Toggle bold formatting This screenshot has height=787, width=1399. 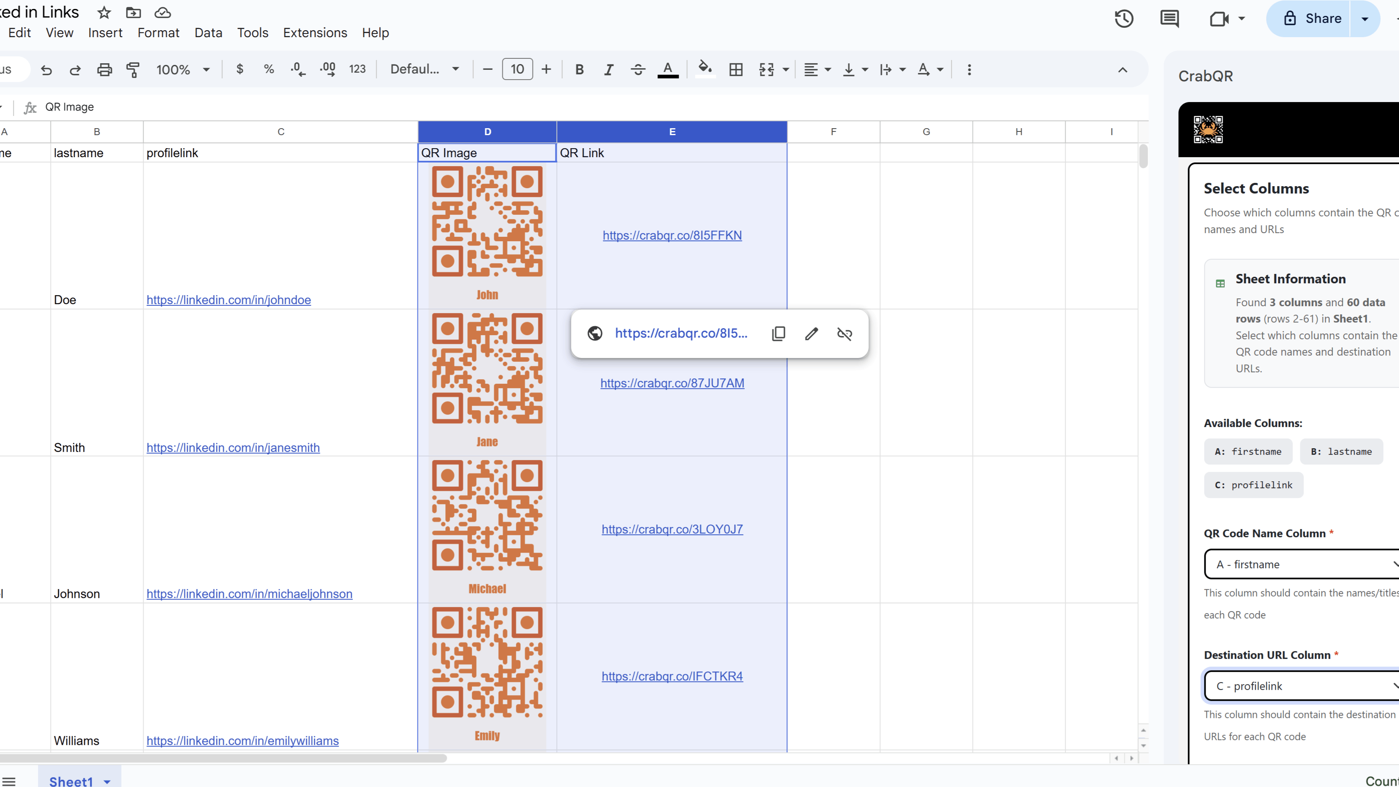coord(579,69)
